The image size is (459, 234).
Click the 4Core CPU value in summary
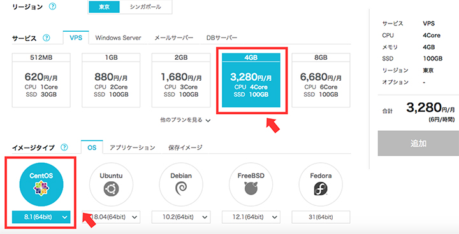(432, 36)
